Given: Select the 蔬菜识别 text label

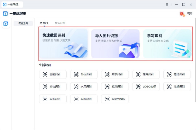Looking at the screenshot, I should pos(117,87).
